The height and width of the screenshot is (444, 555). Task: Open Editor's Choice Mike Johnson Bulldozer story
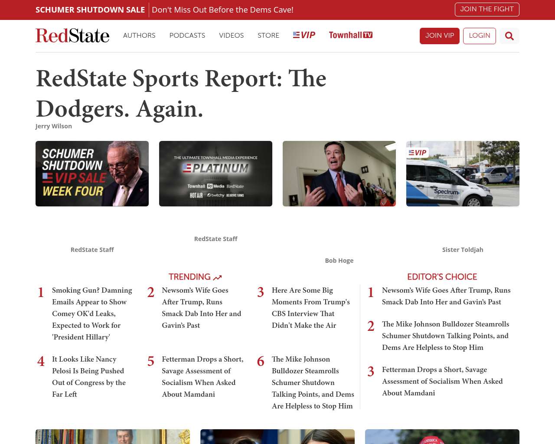click(445, 336)
